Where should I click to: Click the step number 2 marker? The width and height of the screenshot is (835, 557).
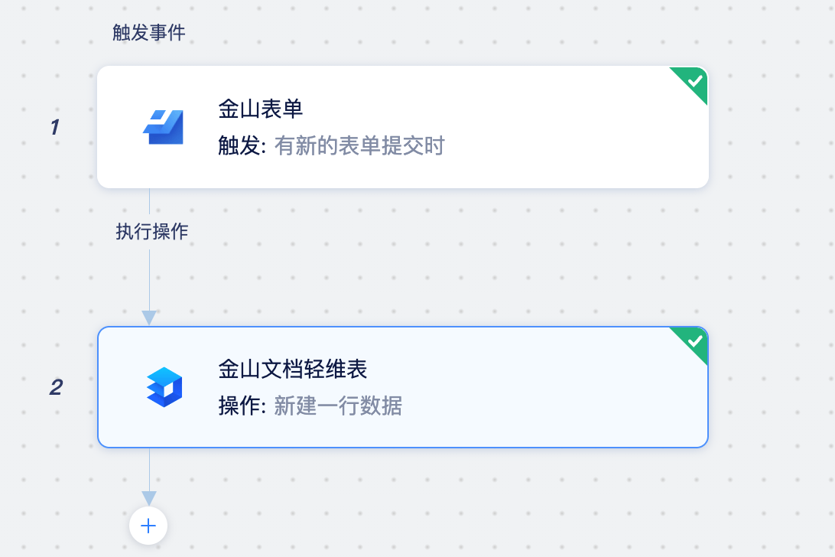point(55,387)
